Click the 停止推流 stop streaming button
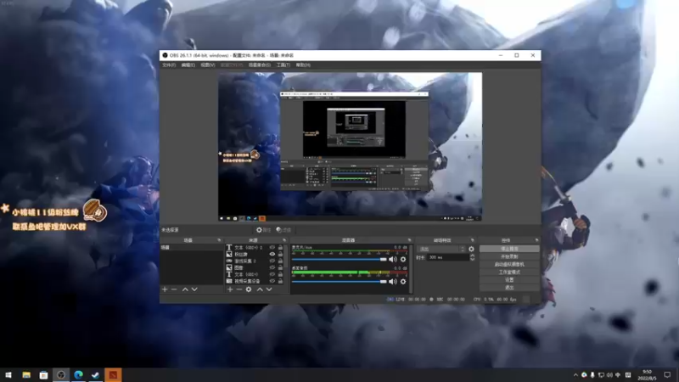Screen dimensions: 679x382 pyautogui.click(x=509, y=249)
